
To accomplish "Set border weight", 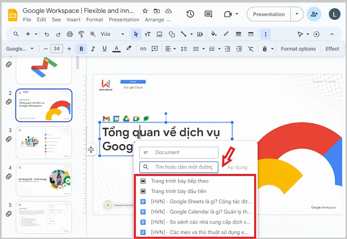I will (x=238, y=34).
